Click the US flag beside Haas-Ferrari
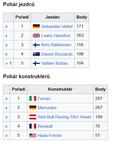The height and width of the screenshot is (144, 138). tap(33, 135)
